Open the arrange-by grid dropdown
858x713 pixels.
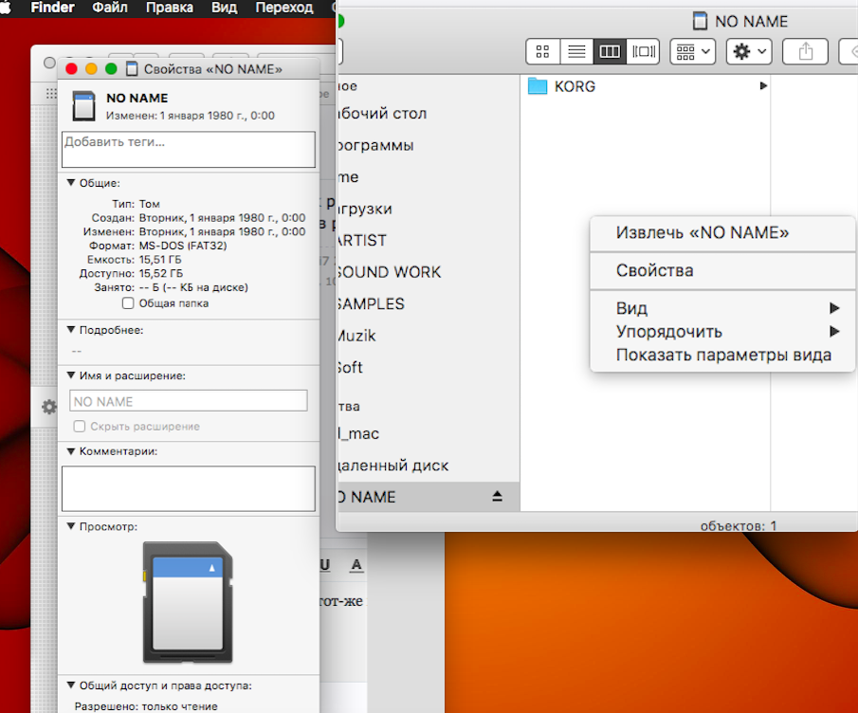693,52
